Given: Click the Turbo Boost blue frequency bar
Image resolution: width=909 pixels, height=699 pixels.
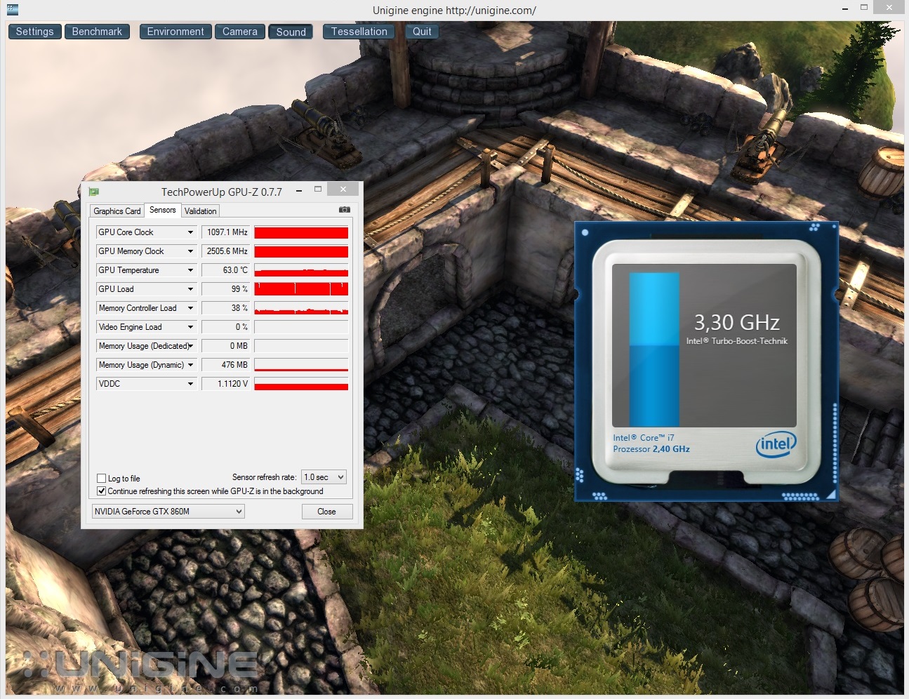Looking at the screenshot, I should point(654,349).
